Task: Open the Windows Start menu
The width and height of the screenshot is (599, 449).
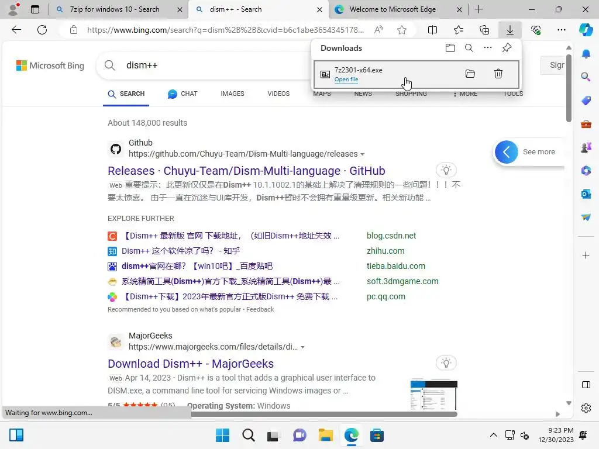Action: 222,435
